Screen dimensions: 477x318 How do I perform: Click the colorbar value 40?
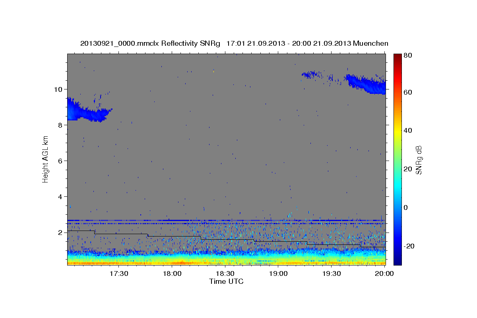click(407, 130)
